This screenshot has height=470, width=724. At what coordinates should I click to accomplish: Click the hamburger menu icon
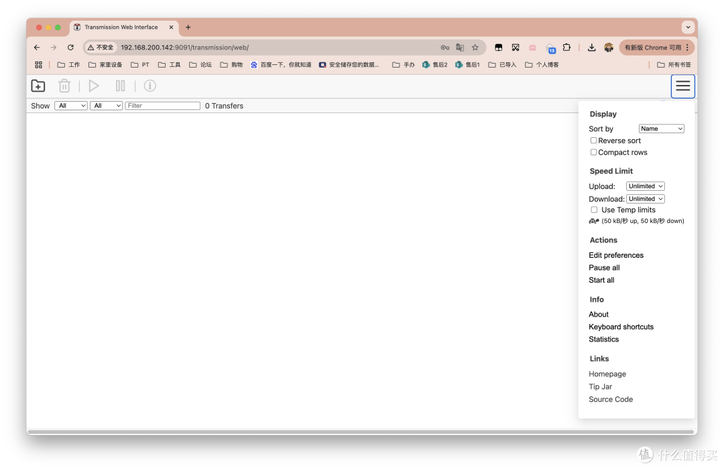(682, 86)
